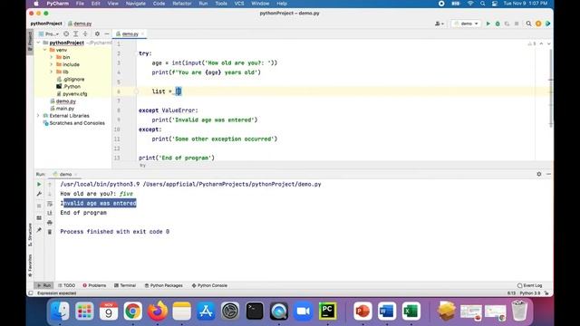Expand the lib folder

tap(52, 72)
